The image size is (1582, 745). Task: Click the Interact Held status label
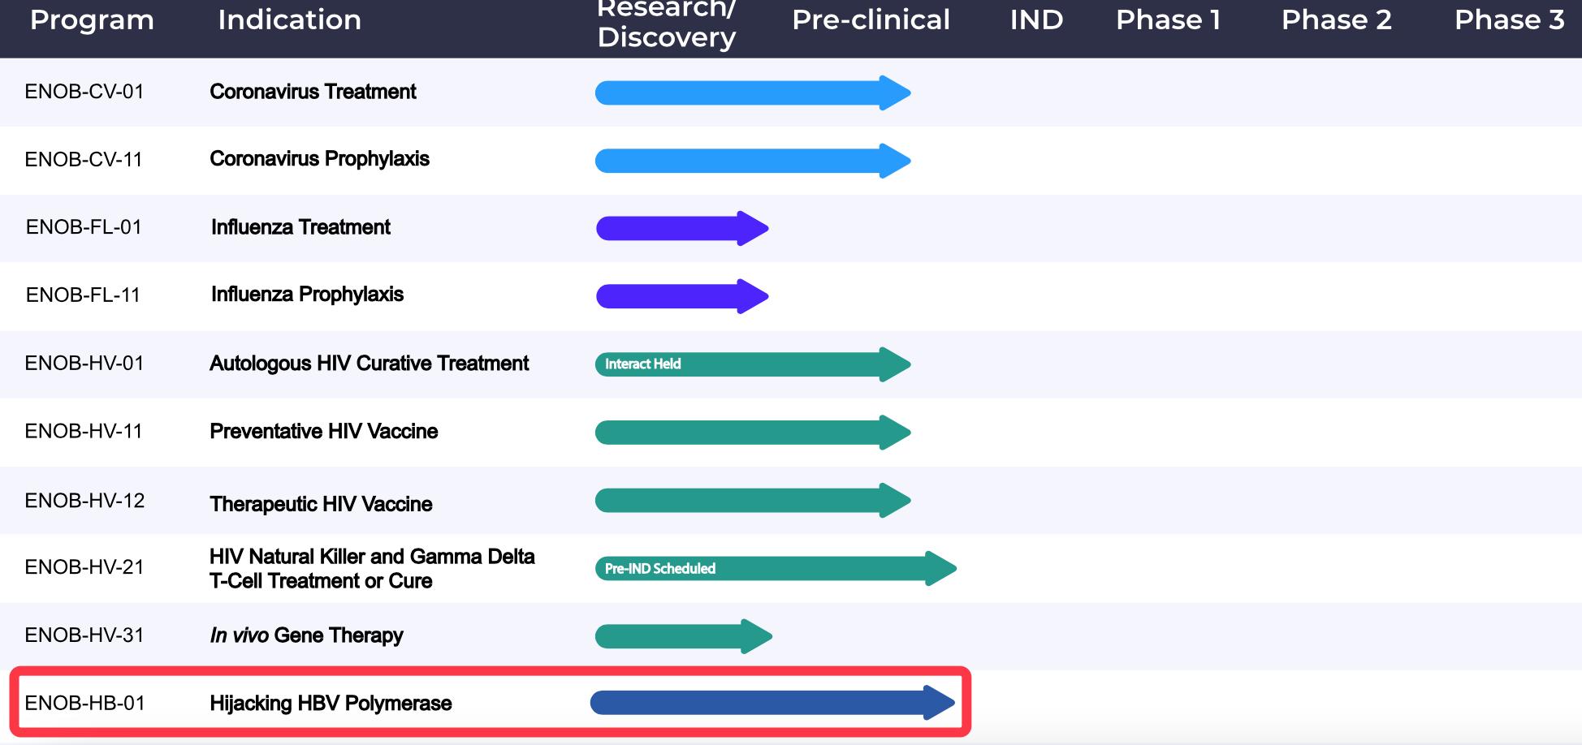[x=641, y=364]
